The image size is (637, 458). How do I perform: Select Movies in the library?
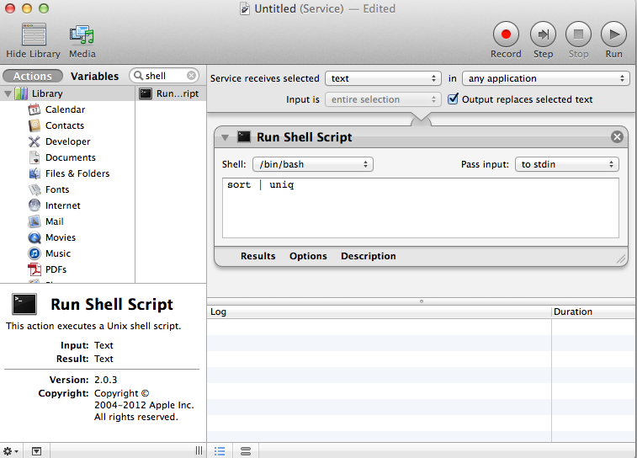[x=60, y=237]
